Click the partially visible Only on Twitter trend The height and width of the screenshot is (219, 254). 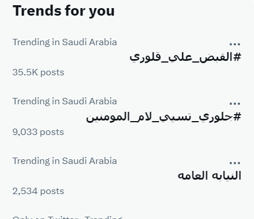click(67, 217)
